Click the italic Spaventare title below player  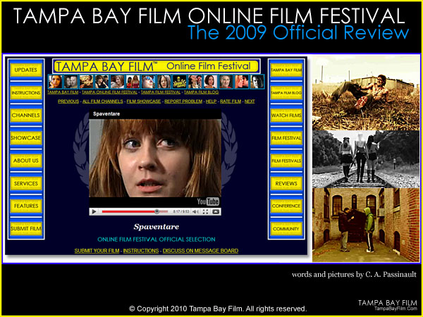(157, 227)
